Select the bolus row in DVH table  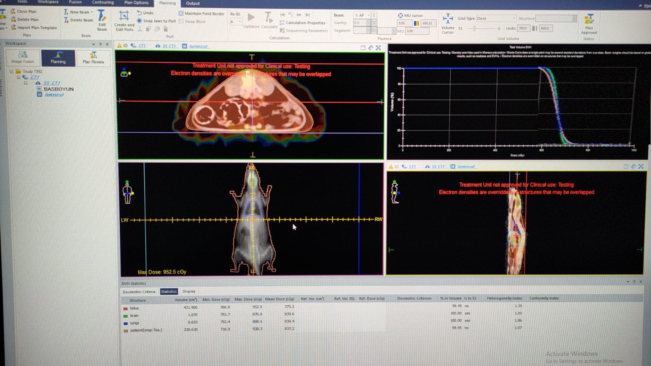pyautogui.click(x=134, y=308)
